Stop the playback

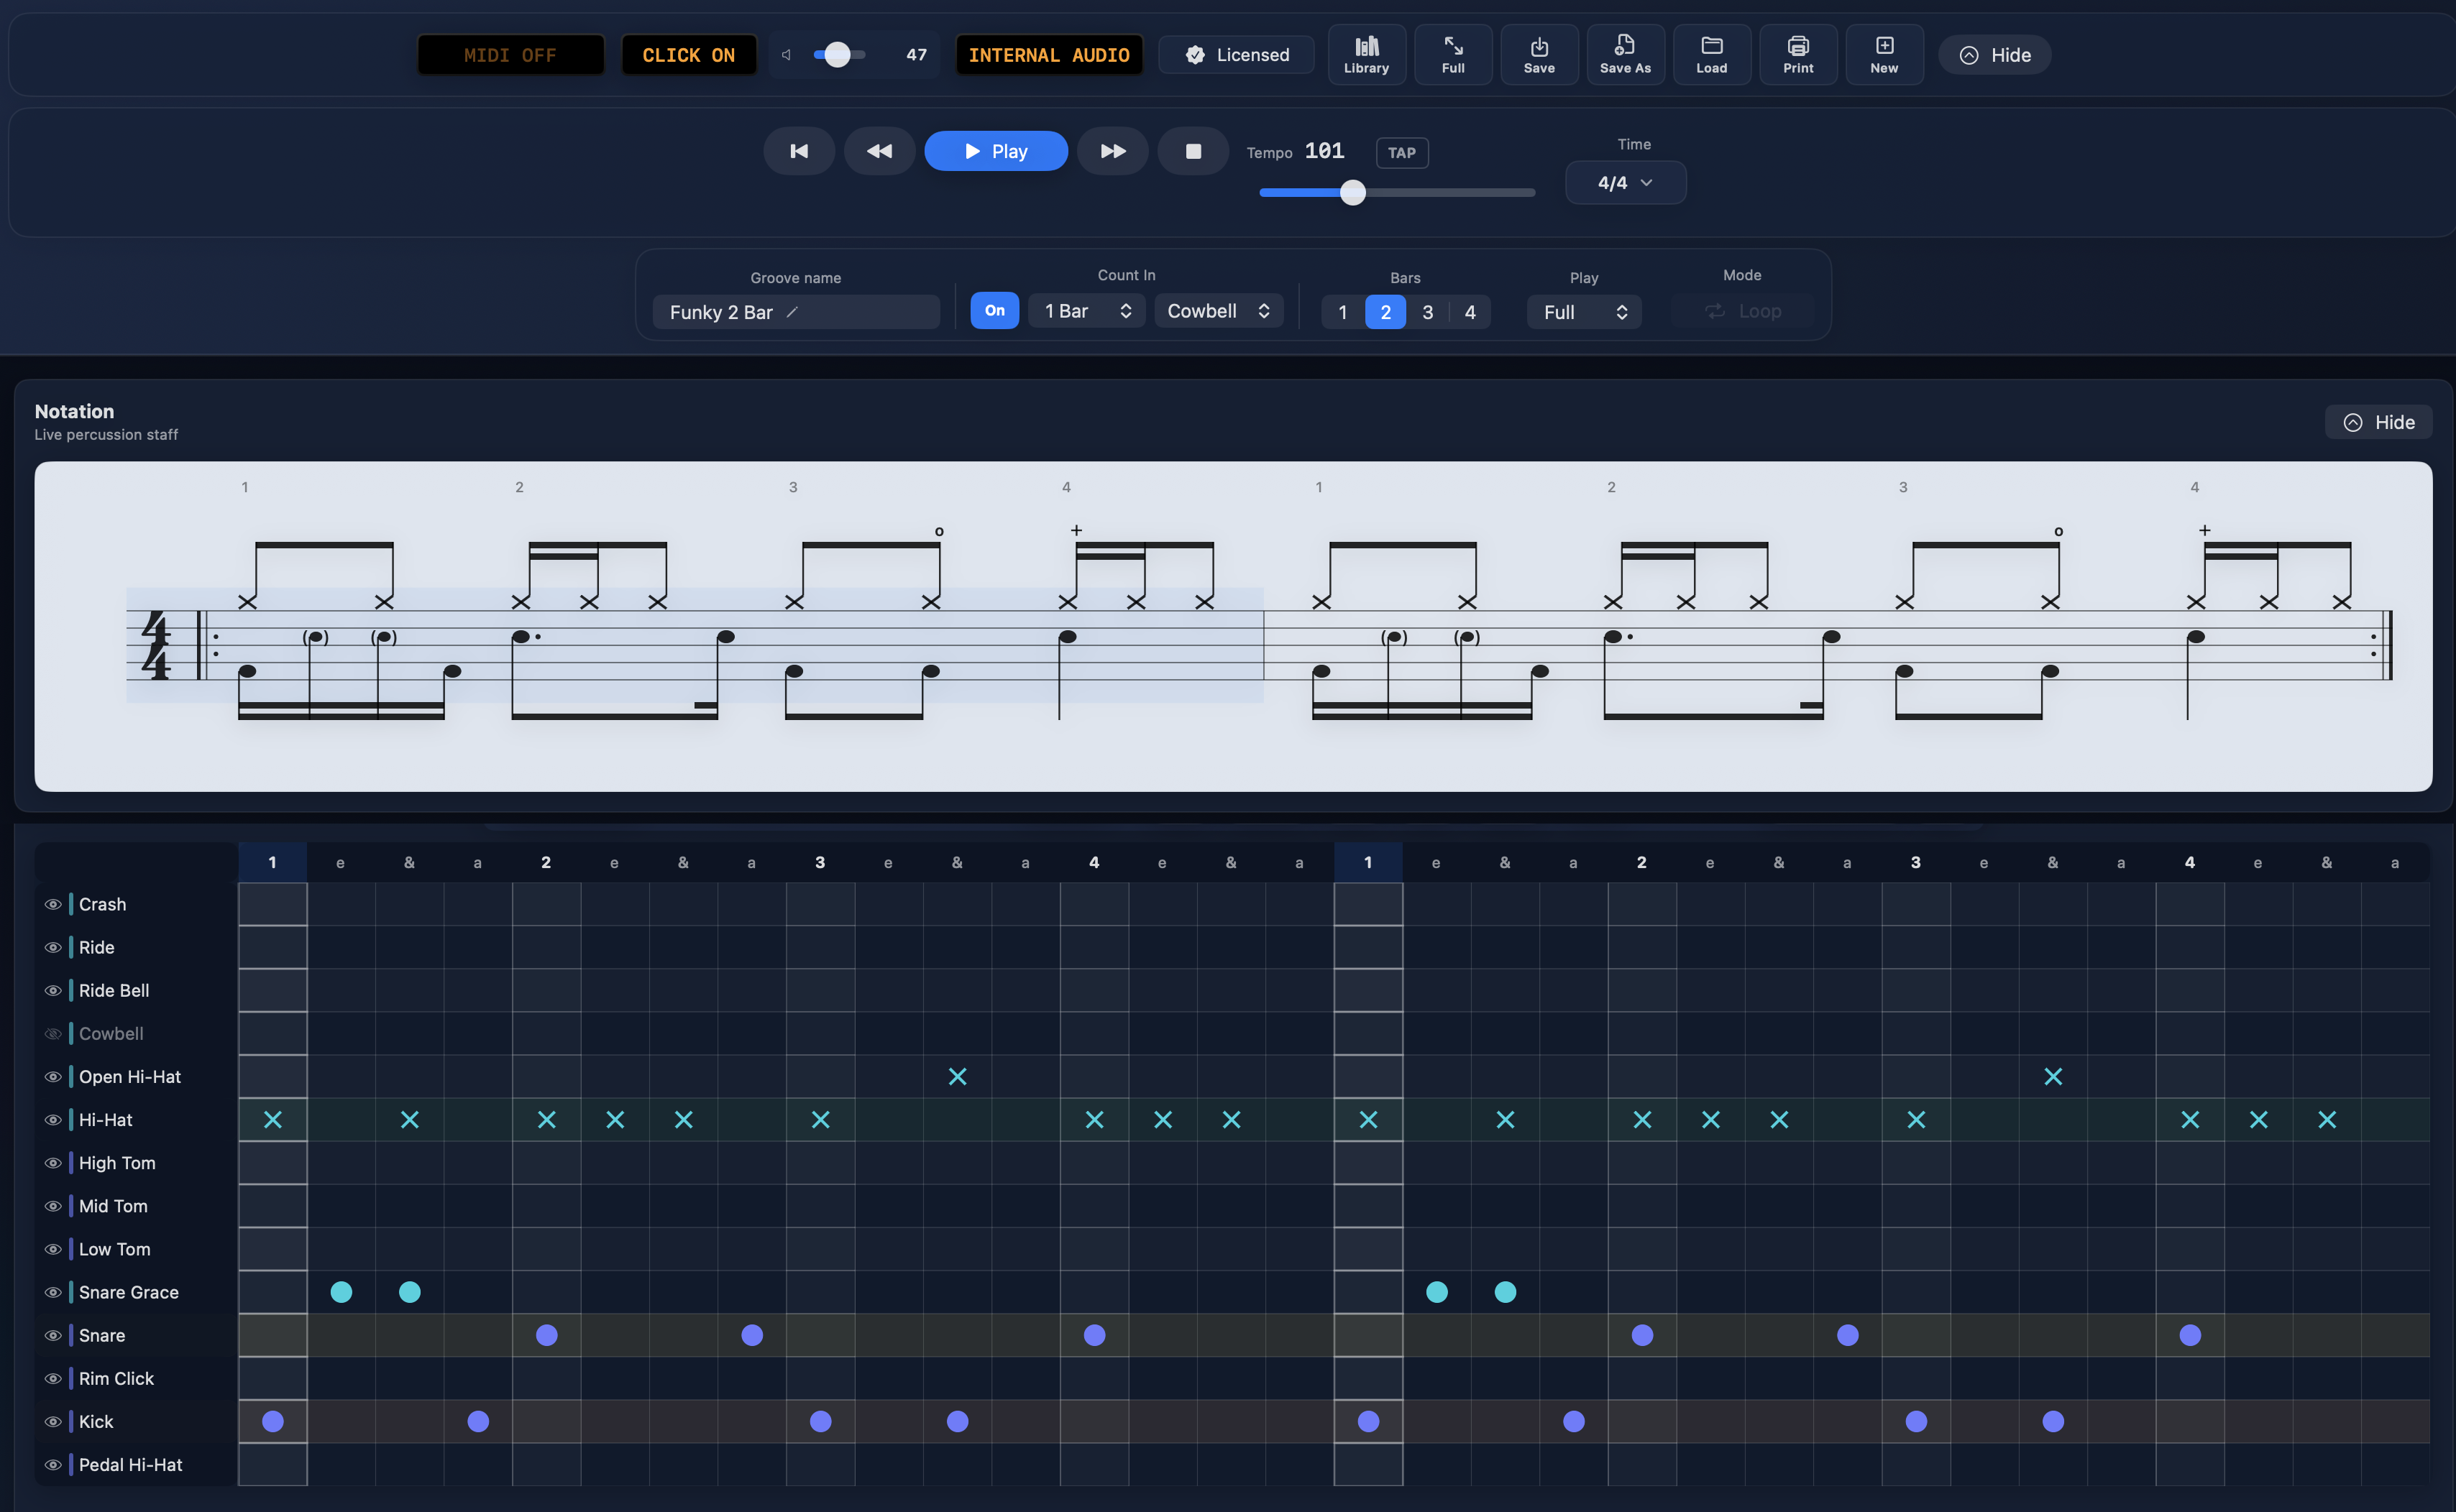coord(1193,151)
